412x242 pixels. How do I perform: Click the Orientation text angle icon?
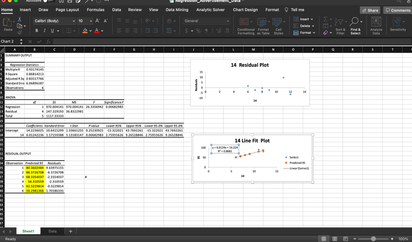tap(148, 21)
